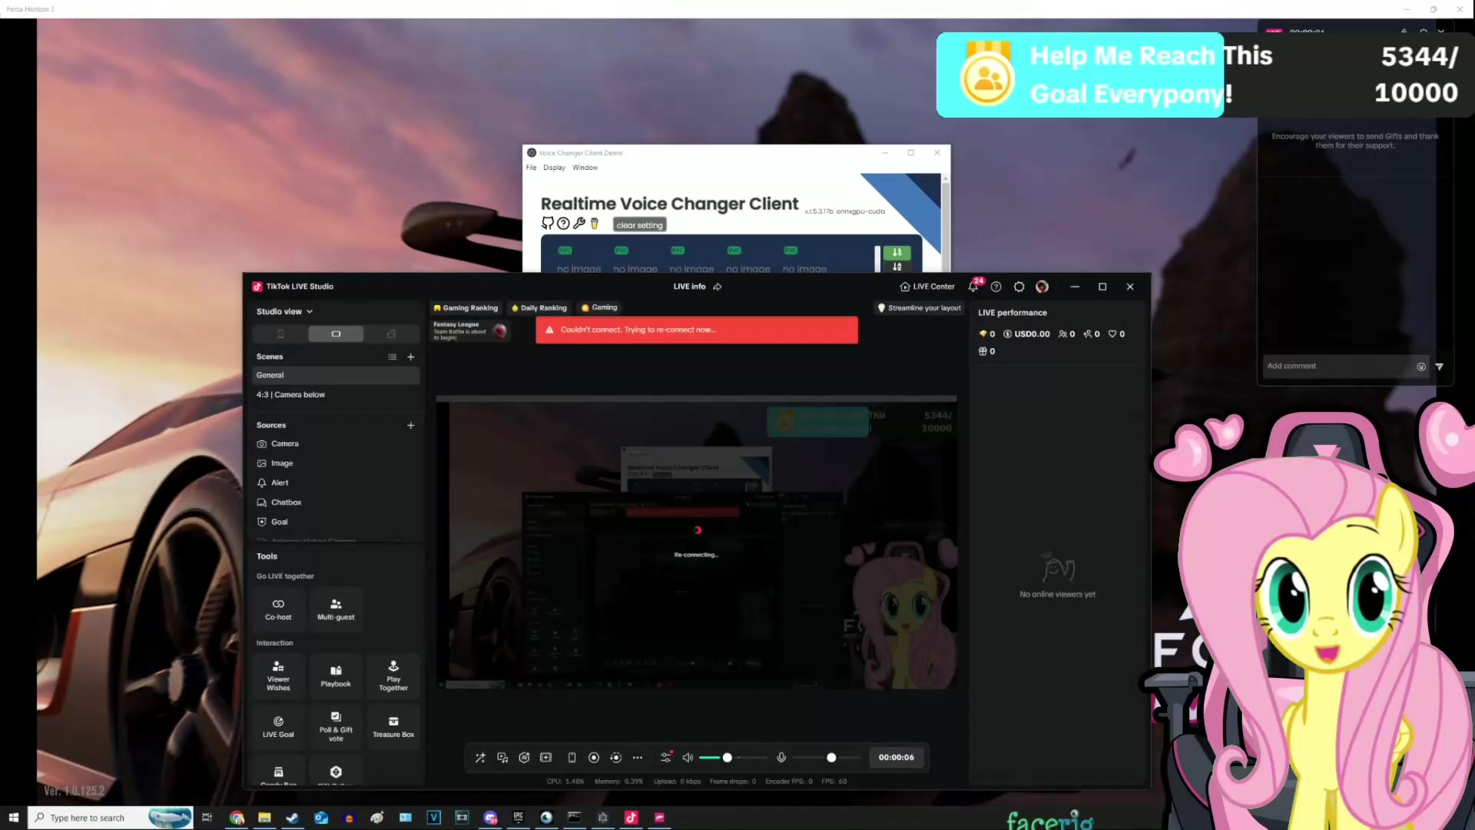Open the audio mixer settings icon
The image size is (1475, 830).
point(666,758)
